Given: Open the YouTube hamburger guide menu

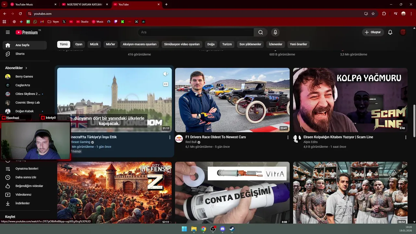Looking at the screenshot, I should coord(8,32).
